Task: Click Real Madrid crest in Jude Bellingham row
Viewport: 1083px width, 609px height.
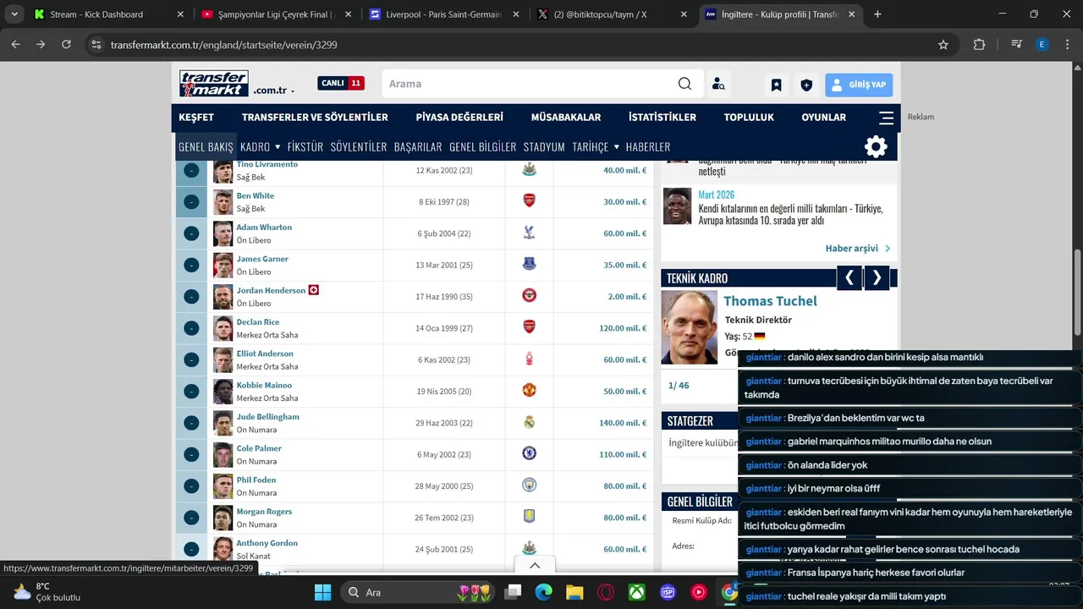Action: coord(529,422)
